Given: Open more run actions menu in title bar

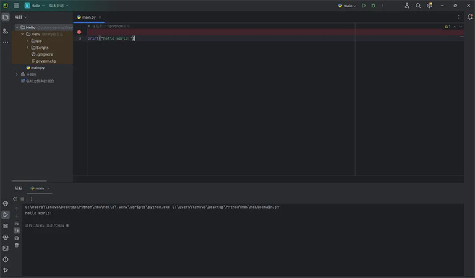Looking at the screenshot, I should click(x=383, y=6).
